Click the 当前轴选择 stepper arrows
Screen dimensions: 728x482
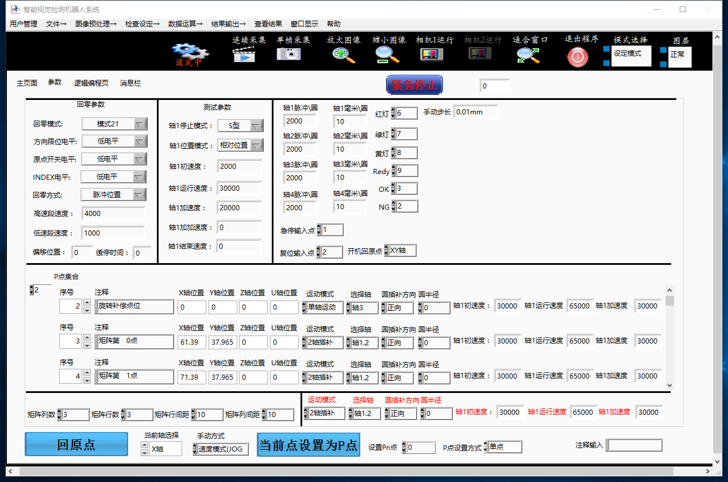coord(144,449)
